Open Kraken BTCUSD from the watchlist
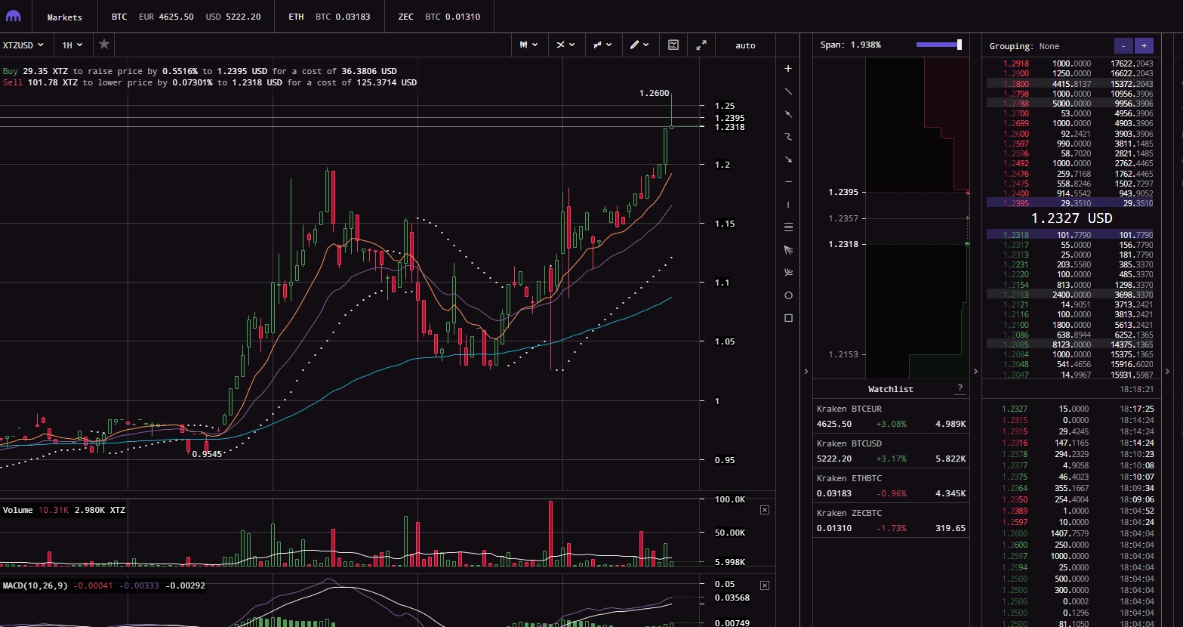 [891, 451]
